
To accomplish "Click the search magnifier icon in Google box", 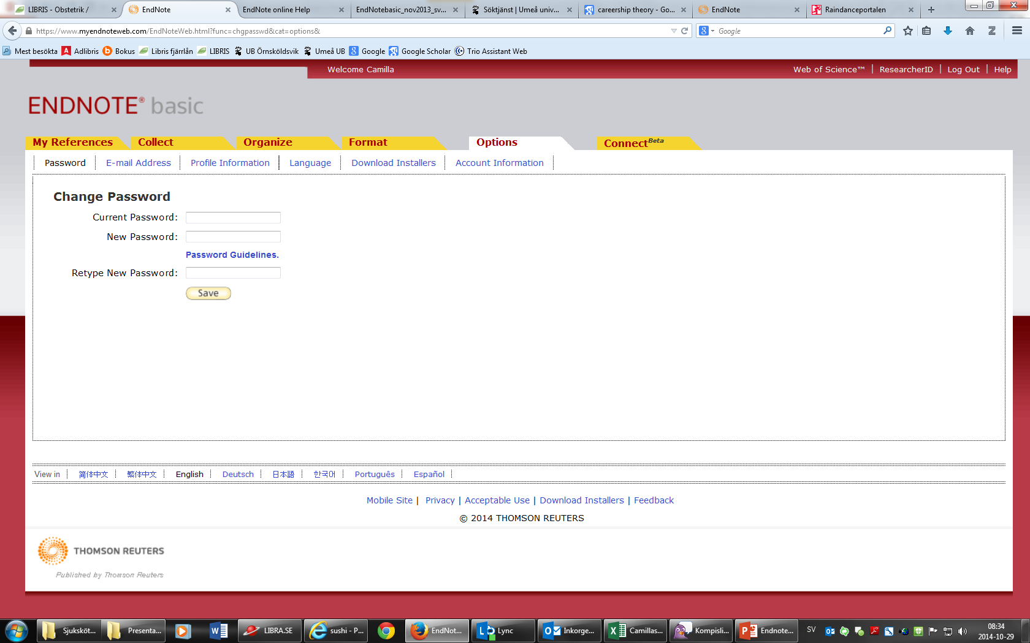I will (x=887, y=31).
